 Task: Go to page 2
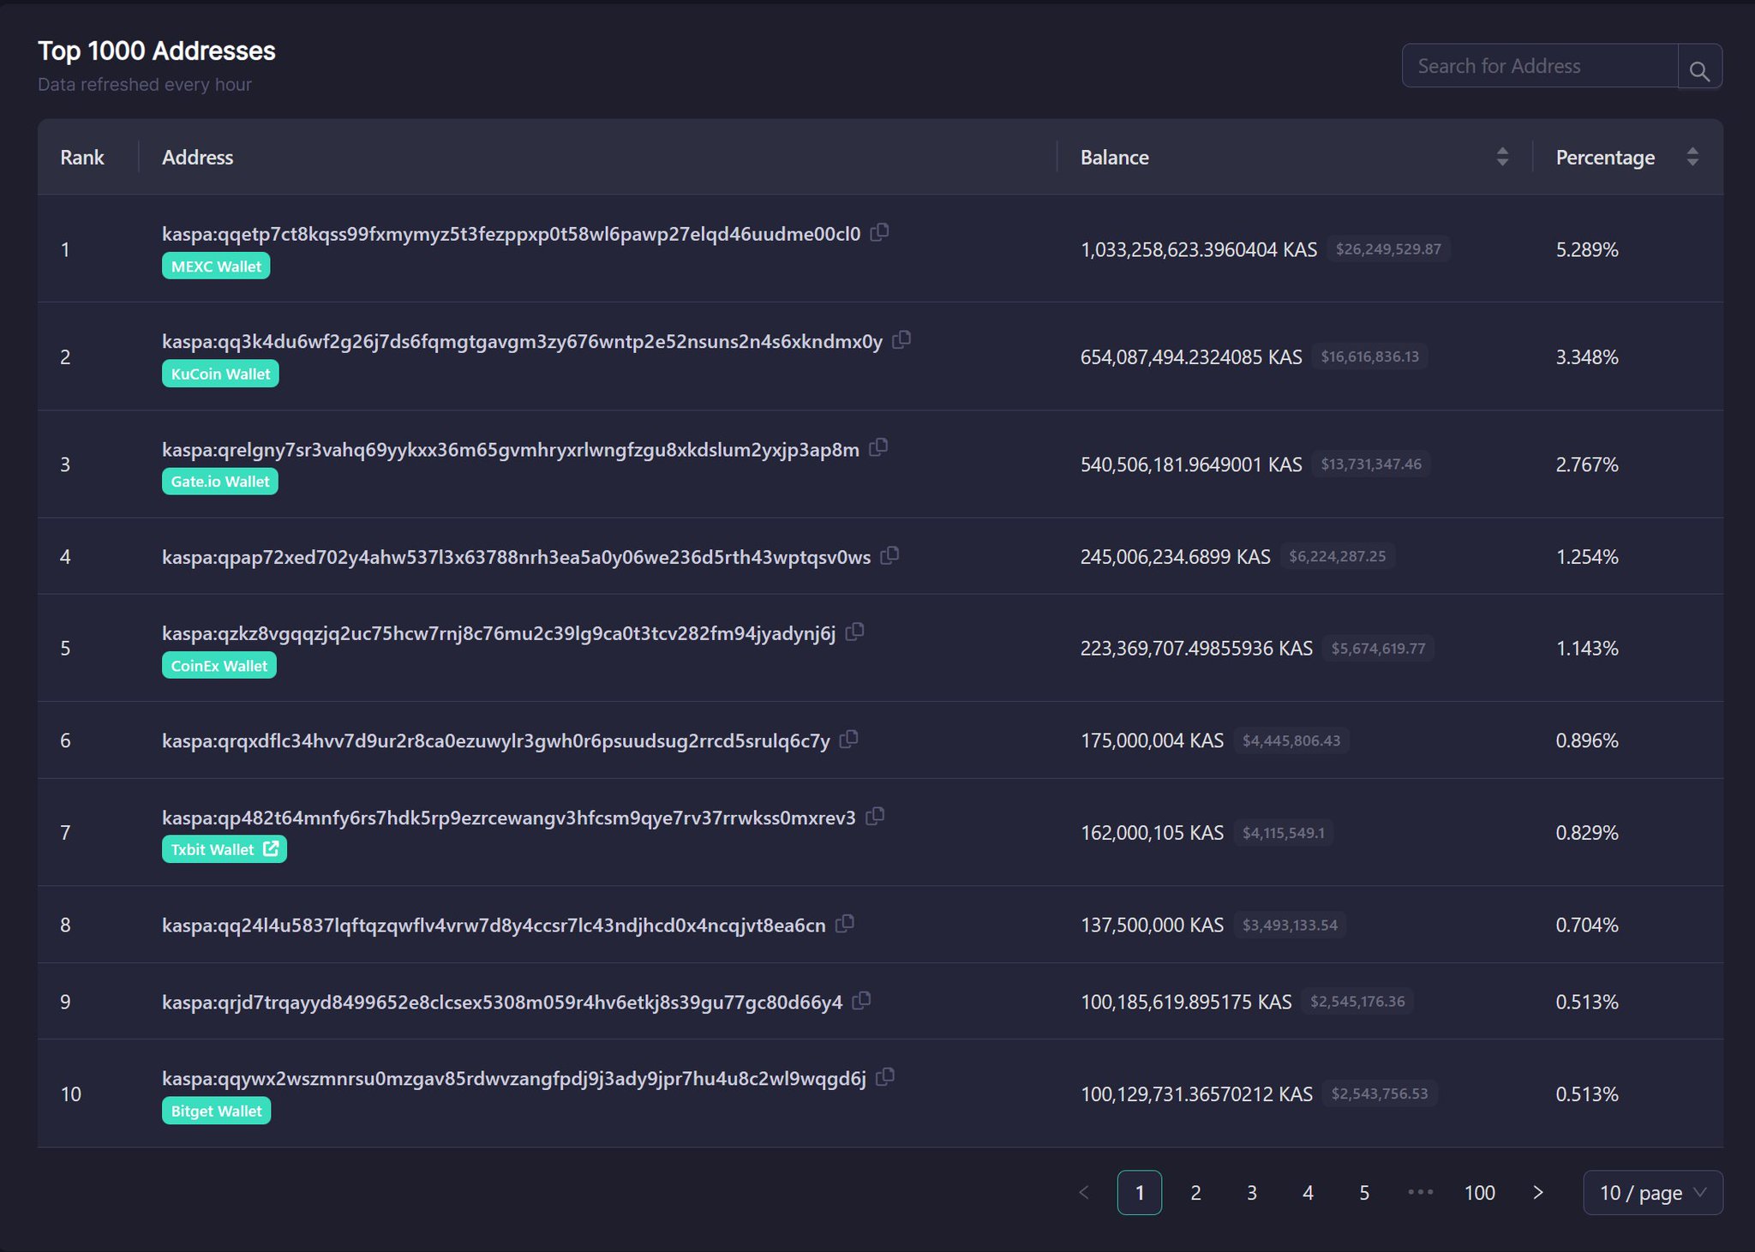pos(1195,1192)
